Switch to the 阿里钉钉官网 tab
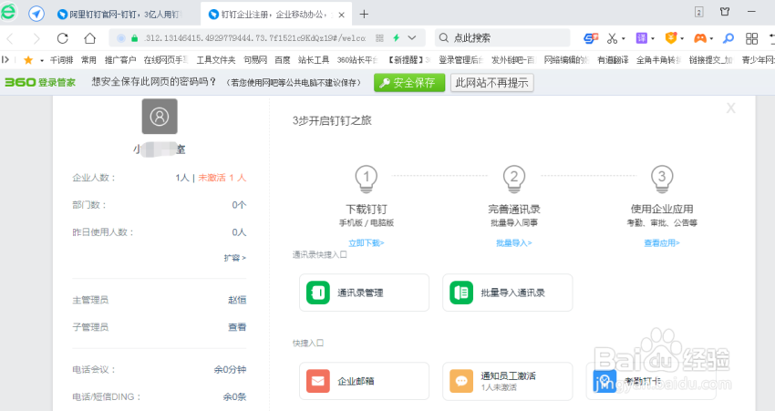775x411 pixels. tap(119, 15)
